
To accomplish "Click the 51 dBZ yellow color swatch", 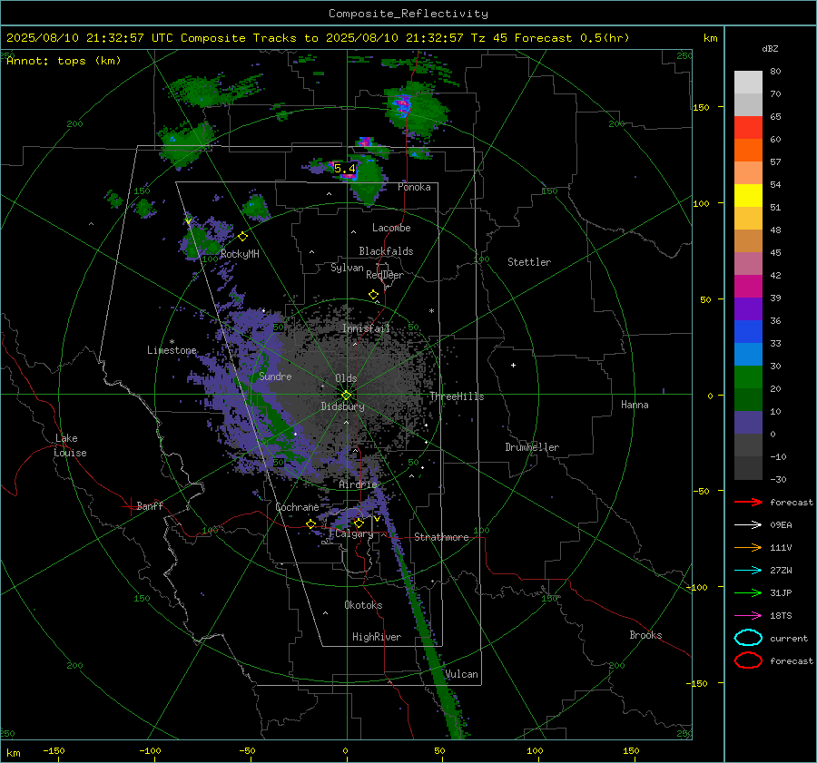I will [748, 196].
